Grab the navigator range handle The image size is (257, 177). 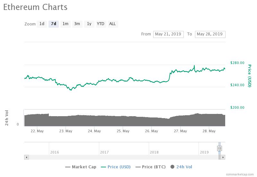[219, 148]
